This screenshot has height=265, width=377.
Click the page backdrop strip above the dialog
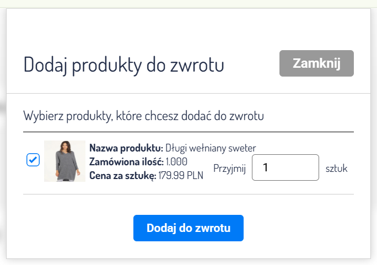pos(188,4)
